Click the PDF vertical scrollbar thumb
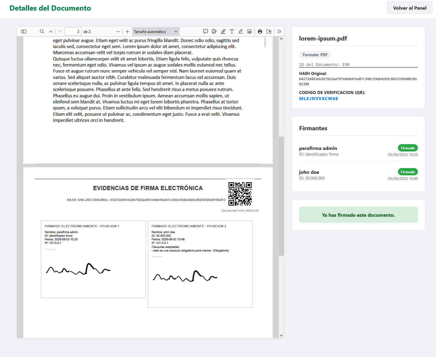Viewport: 436px width, 357px height. (281, 196)
